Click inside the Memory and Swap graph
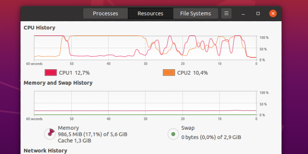Image resolution: width=308 pixels, height=154 pixels. (145, 103)
